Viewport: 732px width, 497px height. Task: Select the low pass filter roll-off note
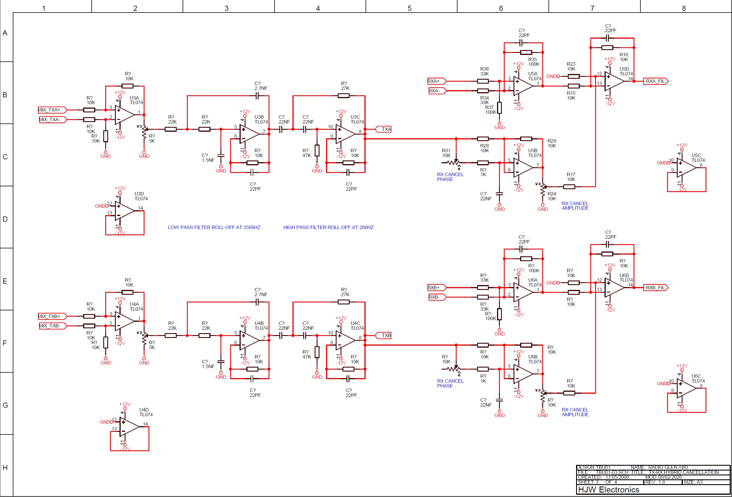tap(214, 227)
